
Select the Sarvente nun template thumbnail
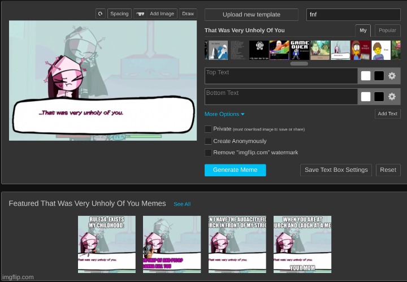click(340, 50)
